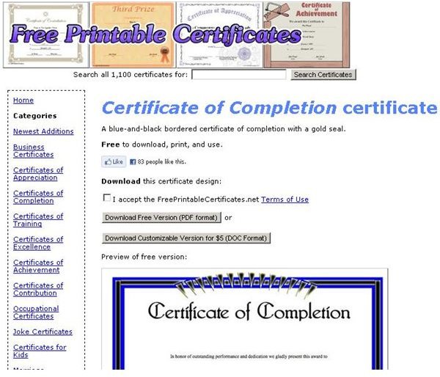Click the Certificate of Appreciation banner thumbnail
The height and width of the screenshot is (377, 440).
pos(219,34)
